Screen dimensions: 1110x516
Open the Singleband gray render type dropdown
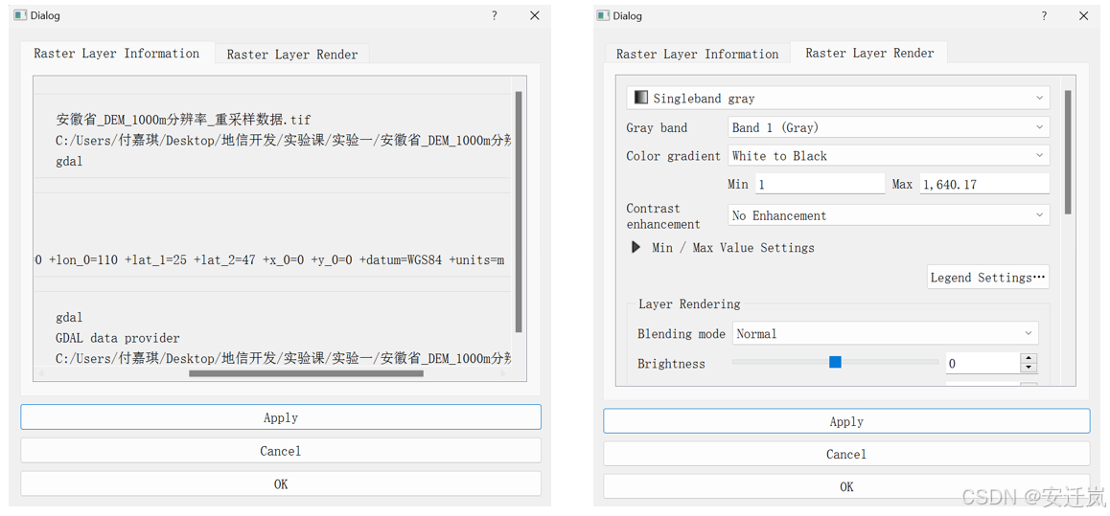click(x=838, y=98)
